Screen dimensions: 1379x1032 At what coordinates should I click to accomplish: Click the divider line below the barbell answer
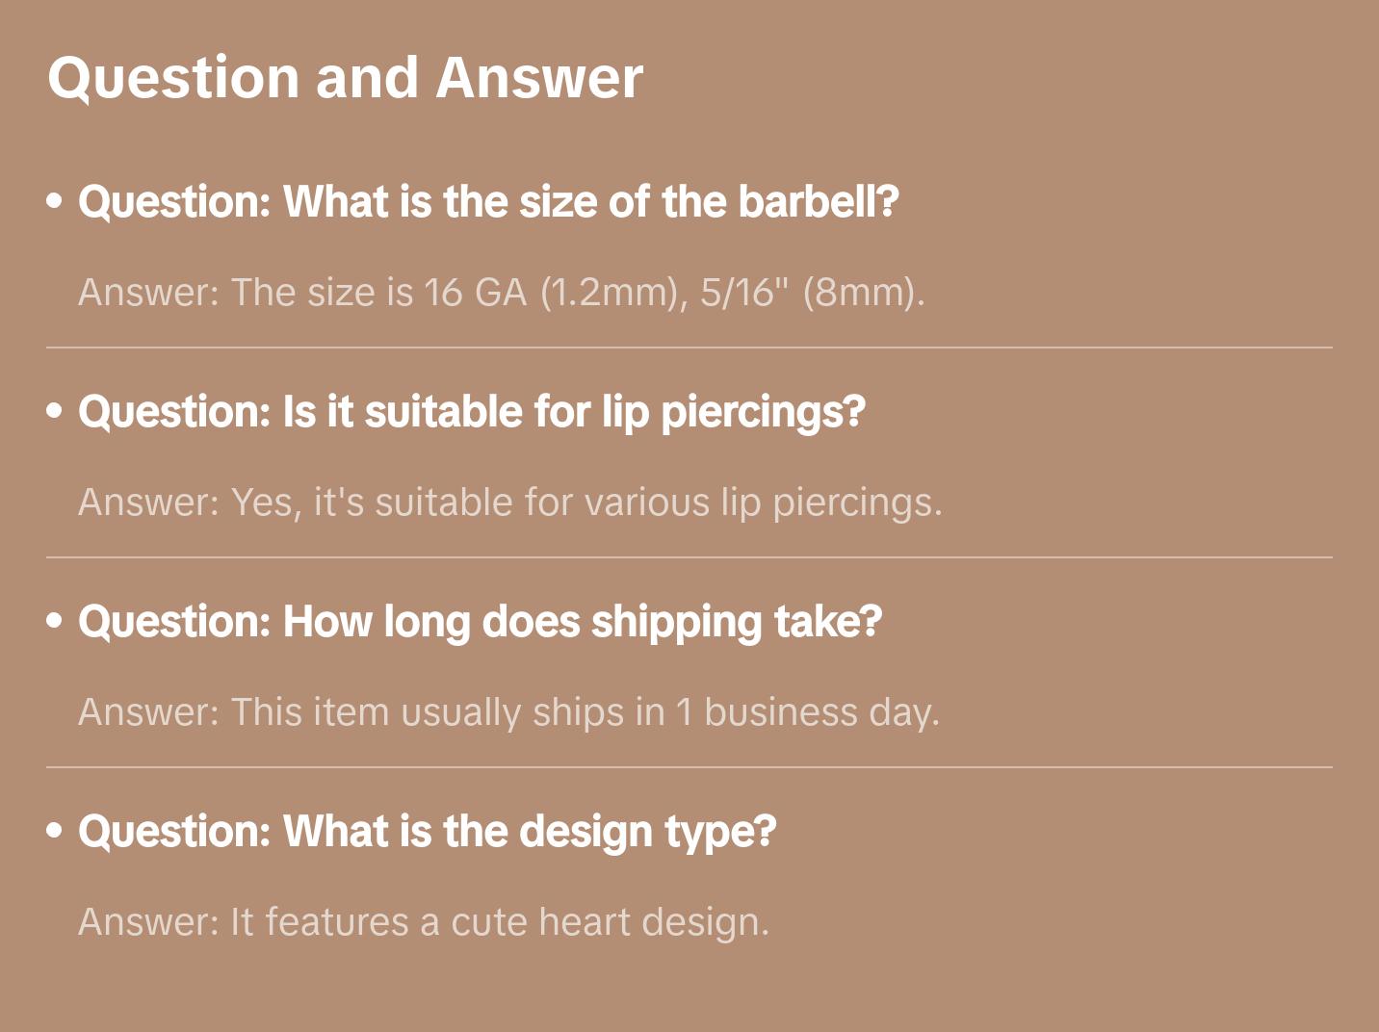(689, 348)
